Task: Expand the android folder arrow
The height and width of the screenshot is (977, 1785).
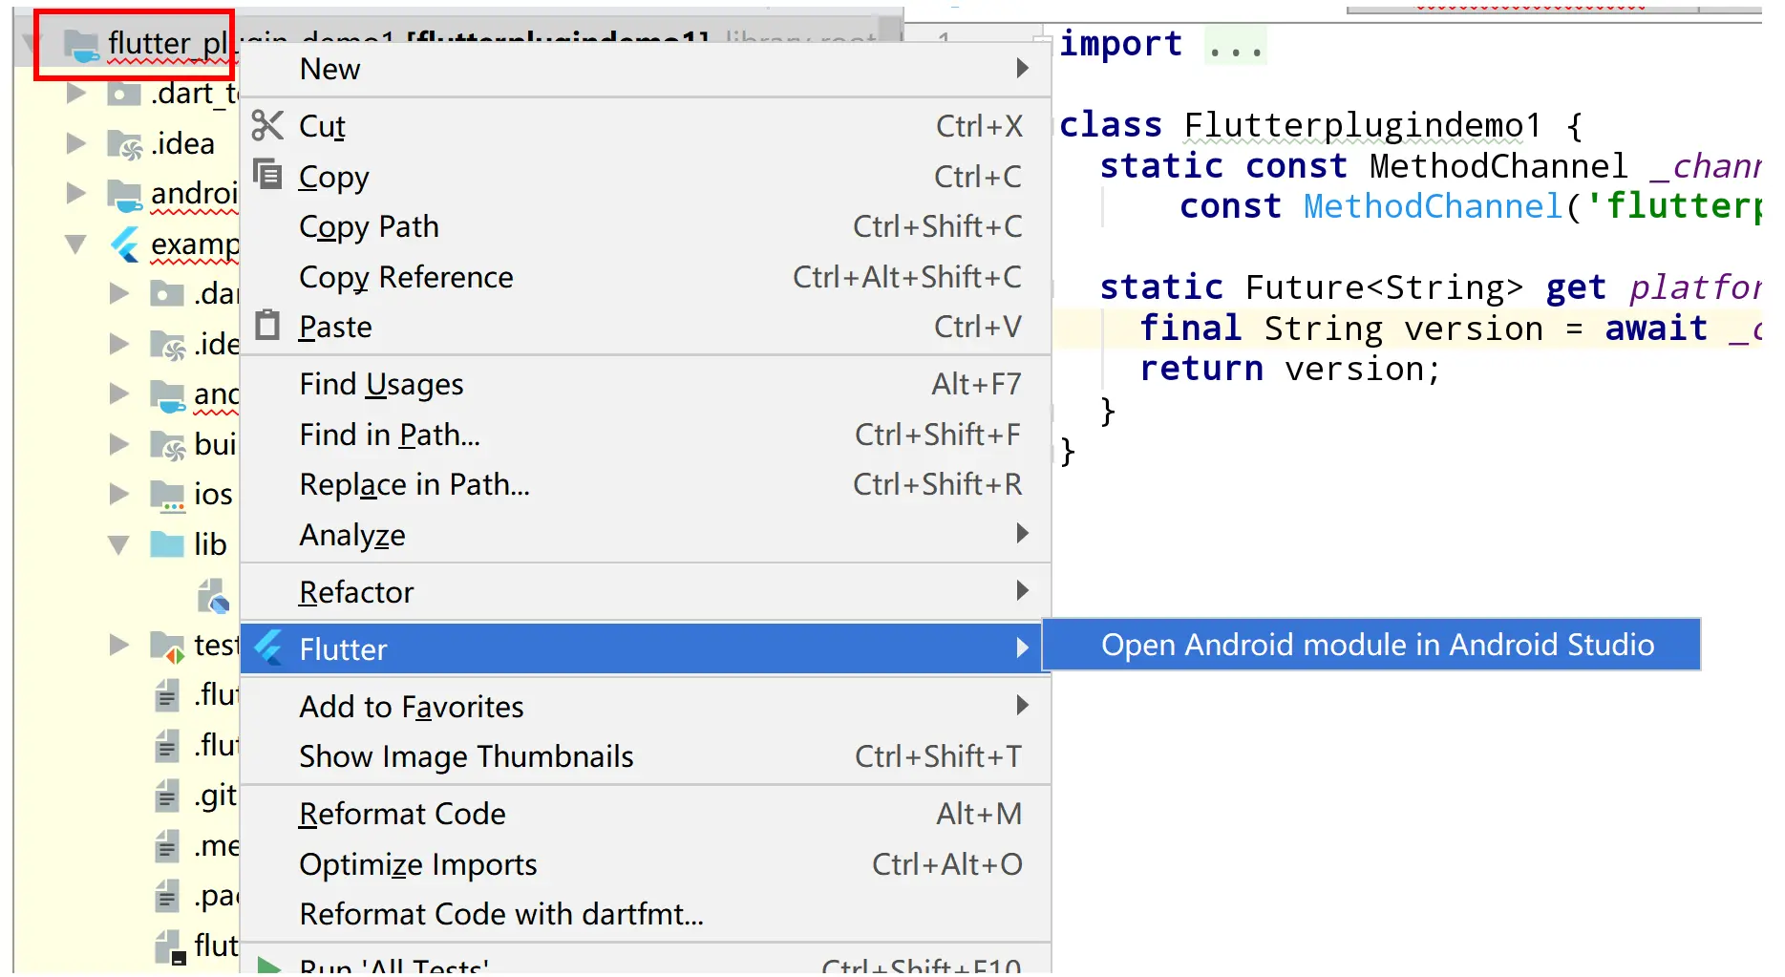Action: (75, 194)
